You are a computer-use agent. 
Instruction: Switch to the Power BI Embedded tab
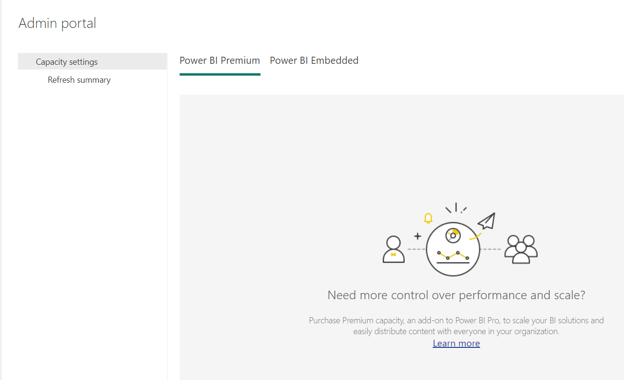point(314,60)
